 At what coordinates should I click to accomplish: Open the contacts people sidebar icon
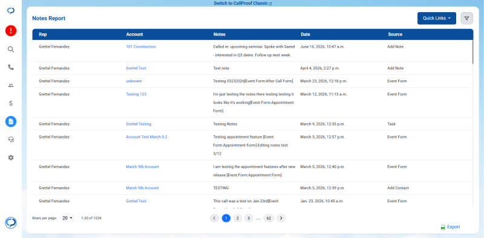pos(11,85)
